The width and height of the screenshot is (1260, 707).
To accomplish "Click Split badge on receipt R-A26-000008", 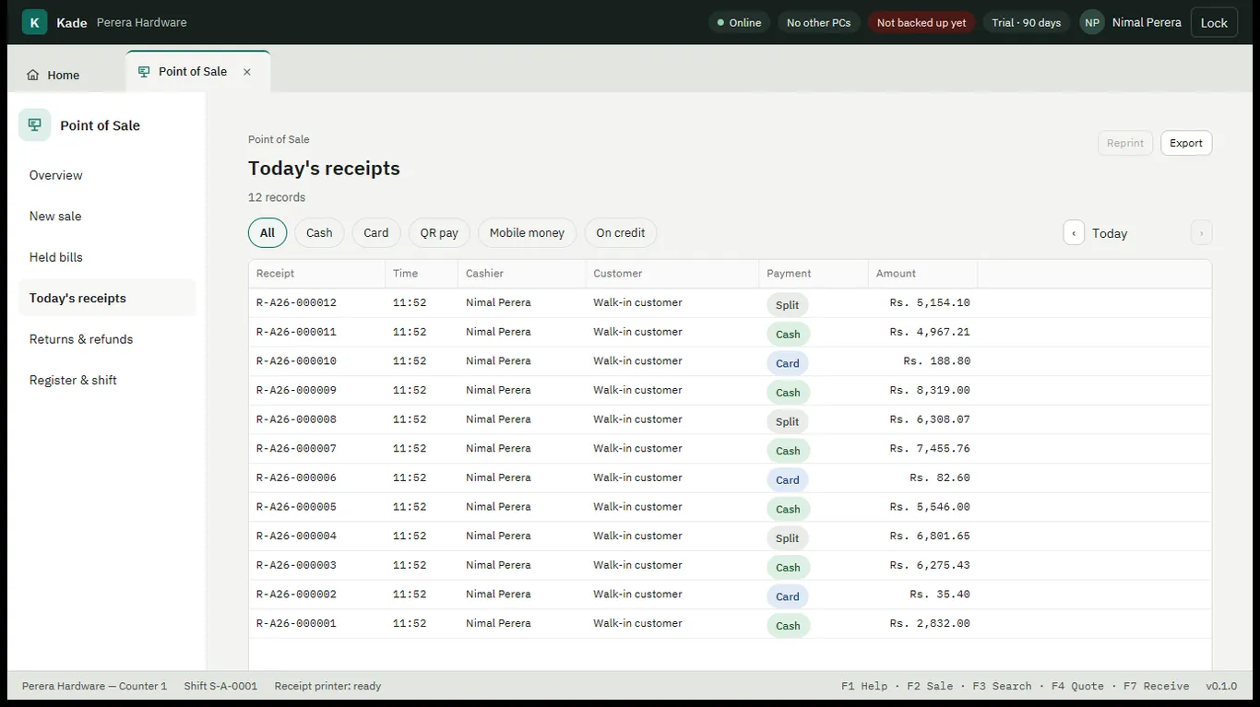I will (787, 421).
